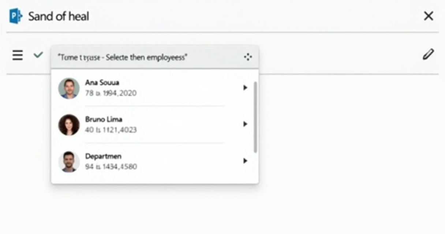445x234 pixels.
Task: Click the subtitle ending 4023 under Bruno Lima
Action: [x=111, y=130]
